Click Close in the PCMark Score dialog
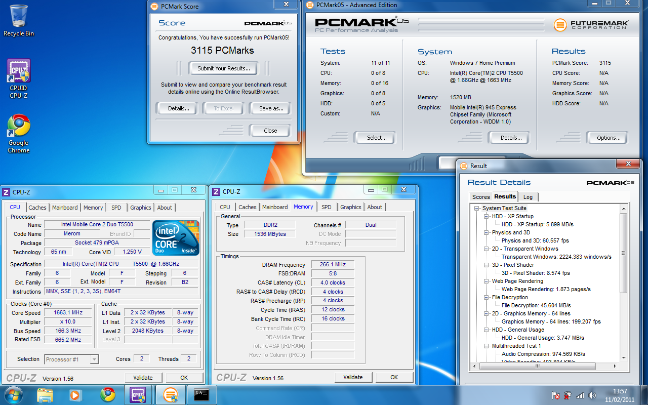 [270, 131]
